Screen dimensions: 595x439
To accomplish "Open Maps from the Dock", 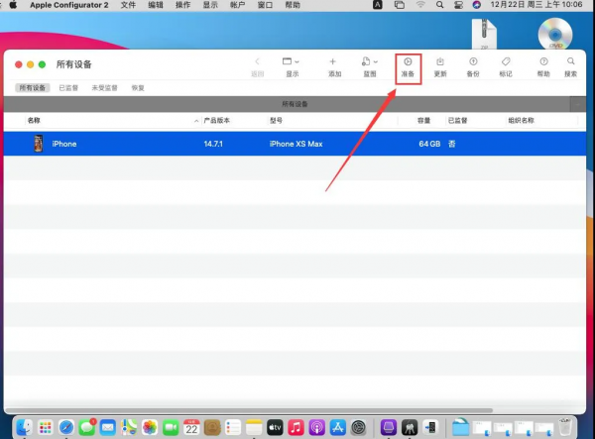I will 129,428.
